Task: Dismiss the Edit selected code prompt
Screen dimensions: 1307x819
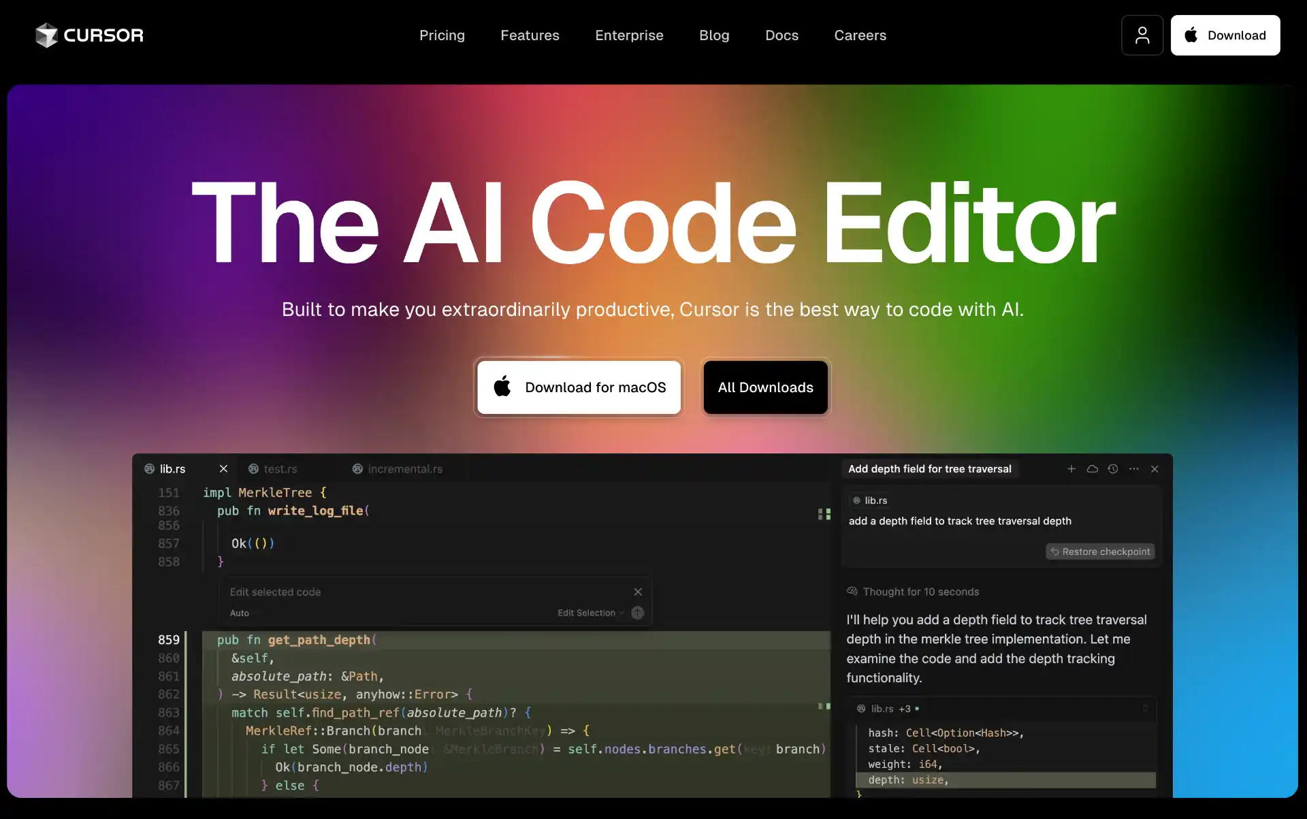Action: (638, 592)
